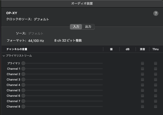Screen dimensions: 163x115
Task: Mute Channel 1 with 消音 checkbox
Action: [142, 69]
